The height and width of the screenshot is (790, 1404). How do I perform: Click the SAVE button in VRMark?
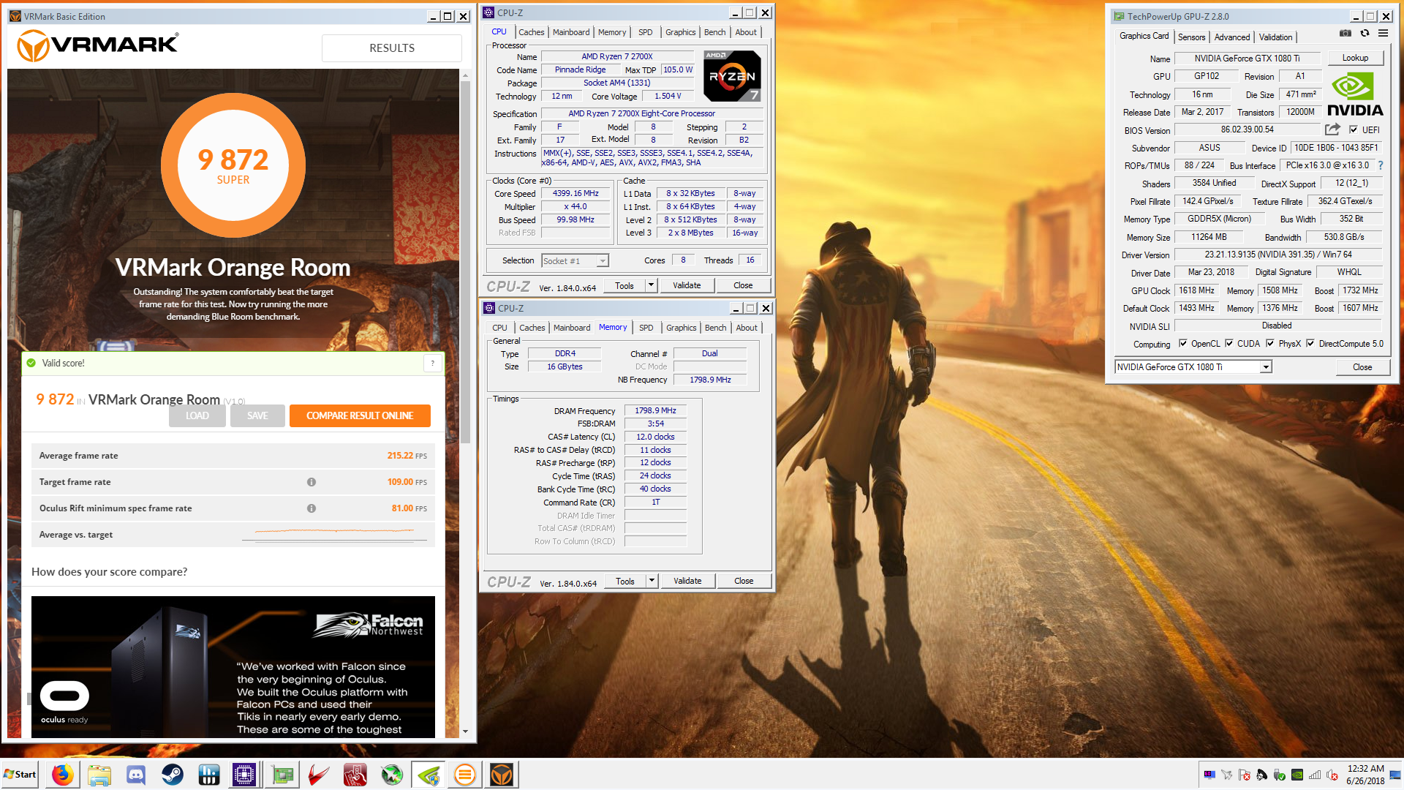[257, 415]
